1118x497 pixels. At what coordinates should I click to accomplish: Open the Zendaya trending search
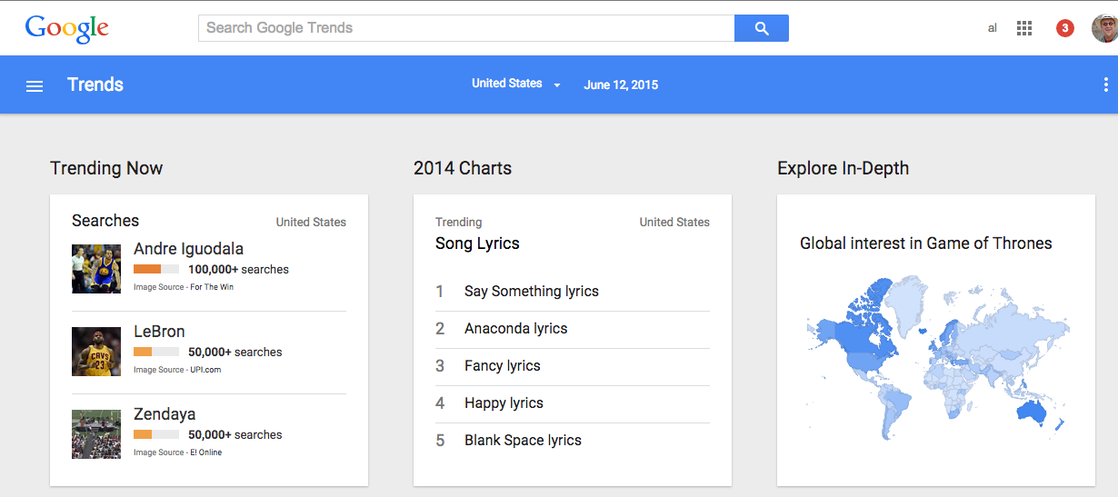(165, 414)
